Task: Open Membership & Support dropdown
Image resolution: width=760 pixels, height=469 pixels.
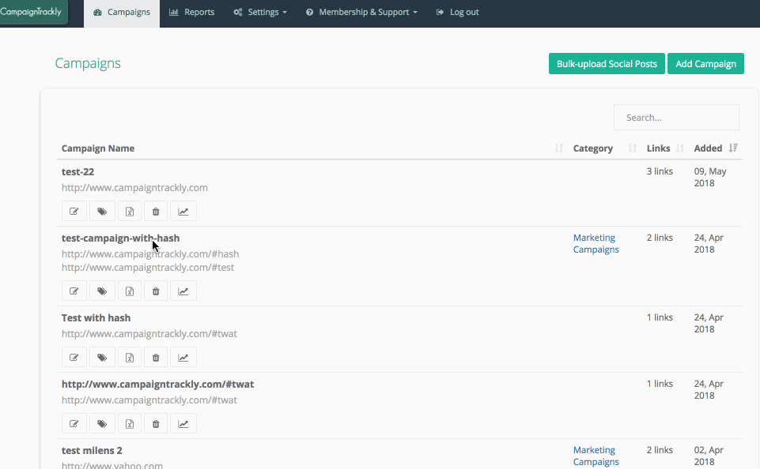Action: [361, 13]
